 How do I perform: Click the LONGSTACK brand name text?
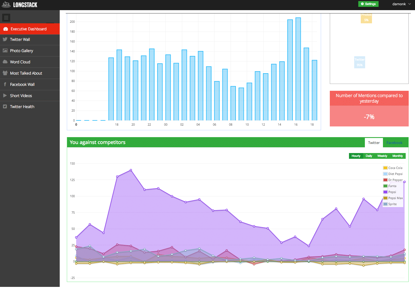click(x=25, y=5)
